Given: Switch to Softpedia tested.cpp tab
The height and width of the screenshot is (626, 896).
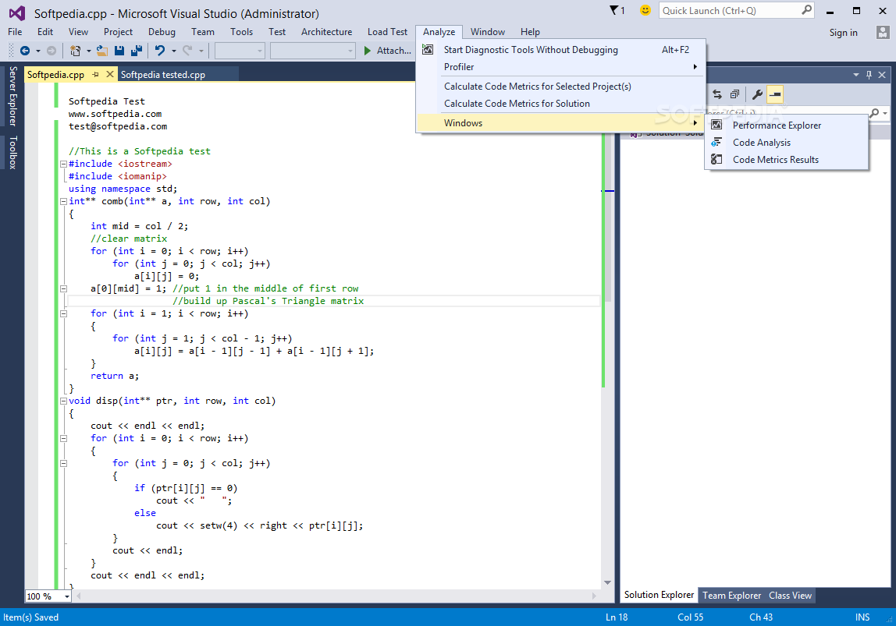Looking at the screenshot, I should [x=163, y=75].
